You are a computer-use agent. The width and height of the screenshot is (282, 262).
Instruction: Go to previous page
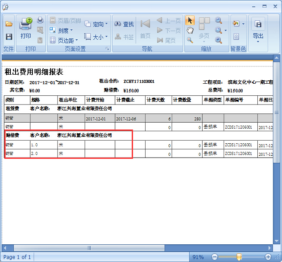tap(169, 20)
